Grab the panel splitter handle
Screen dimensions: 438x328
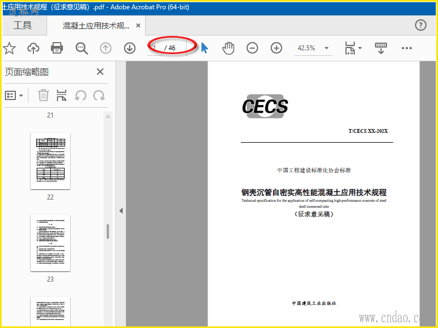coord(108,231)
